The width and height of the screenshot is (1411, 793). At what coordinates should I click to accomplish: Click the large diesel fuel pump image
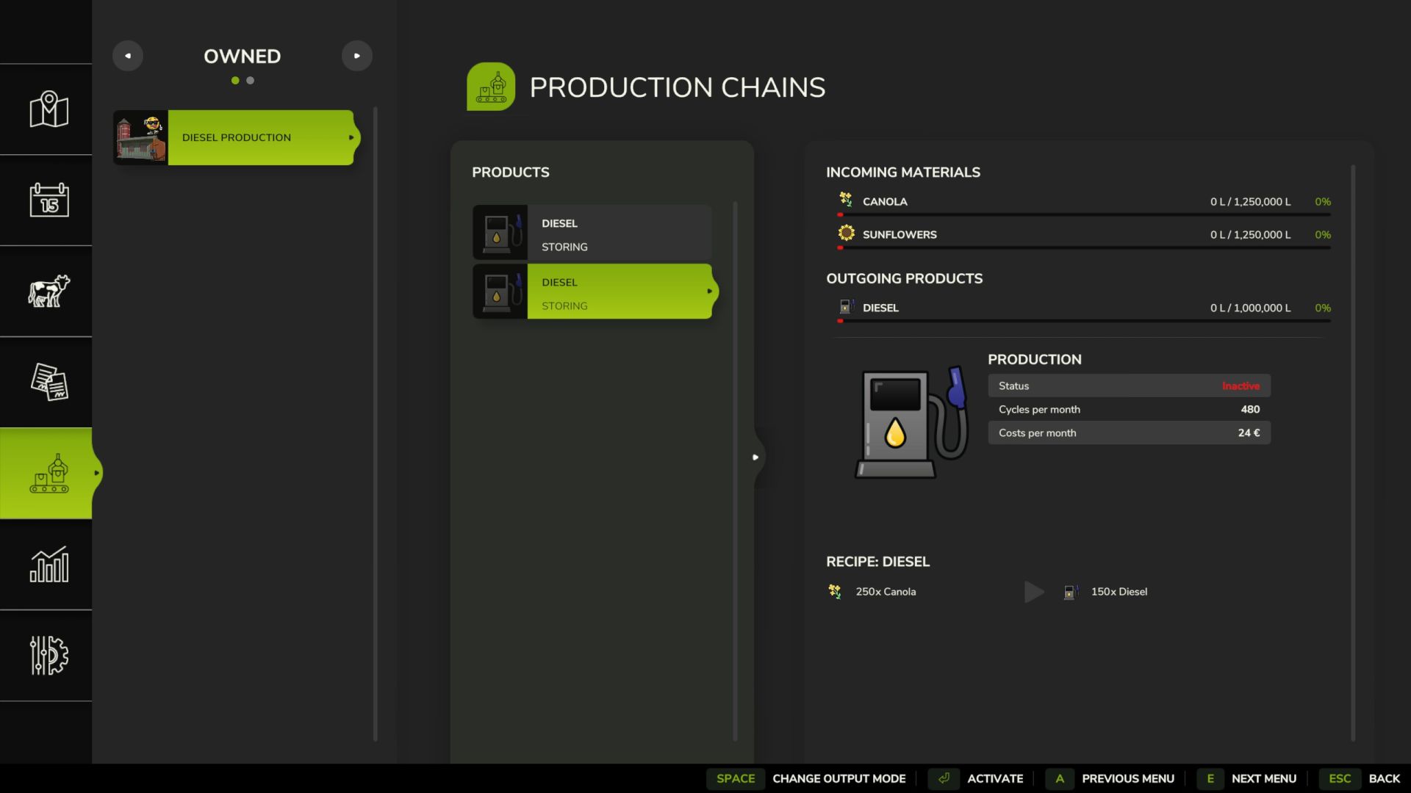[x=911, y=424]
